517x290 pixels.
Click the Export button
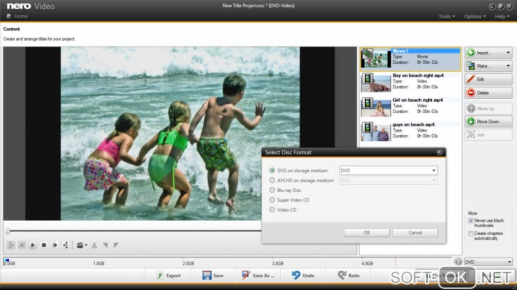(x=169, y=275)
